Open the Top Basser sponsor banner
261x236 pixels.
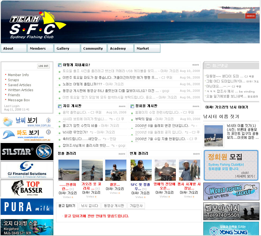click(27, 188)
